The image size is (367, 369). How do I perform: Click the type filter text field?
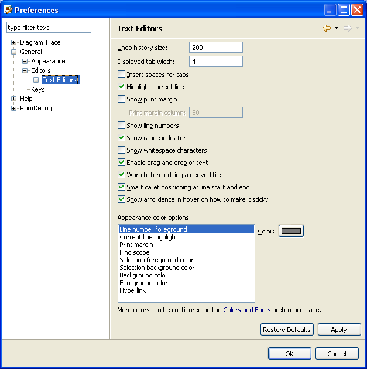pos(49,28)
